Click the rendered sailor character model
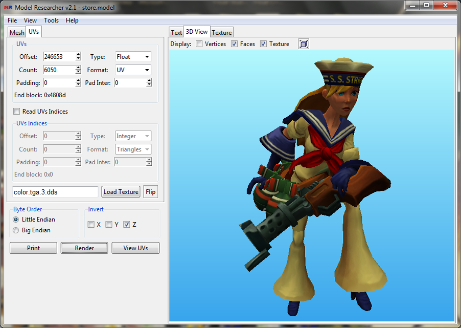The width and height of the screenshot is (461, 328). click(x=316, y=186)
